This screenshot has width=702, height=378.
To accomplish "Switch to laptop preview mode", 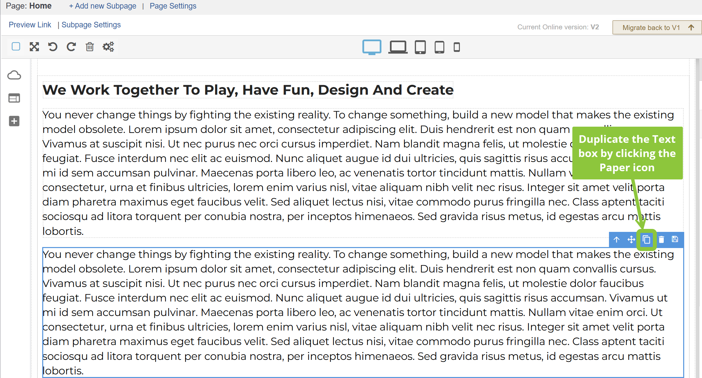I will 398,47.
